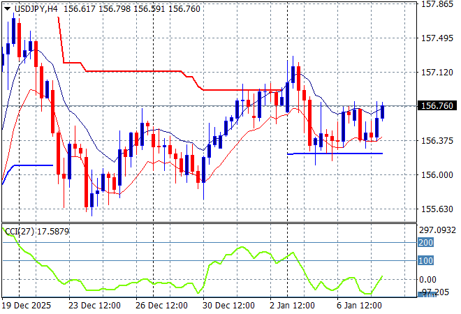Click the 156.375 price axis label
This screenshot has width=461, height=314.
(436, 140)
